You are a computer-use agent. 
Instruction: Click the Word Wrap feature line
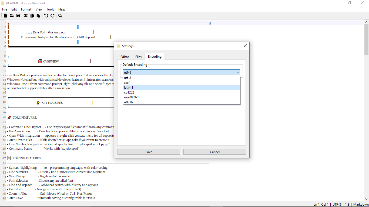(x=39, y=176)
